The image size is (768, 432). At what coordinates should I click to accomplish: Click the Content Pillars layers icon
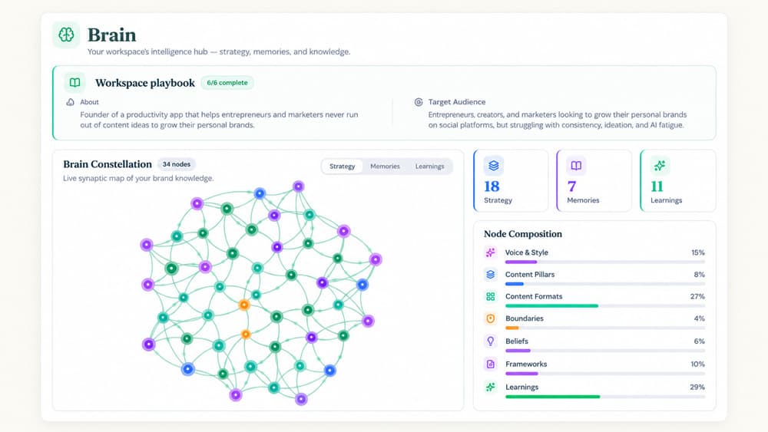490,275
